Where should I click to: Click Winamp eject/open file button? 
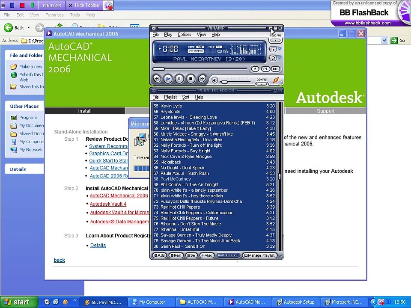click(x=255, y=69)
